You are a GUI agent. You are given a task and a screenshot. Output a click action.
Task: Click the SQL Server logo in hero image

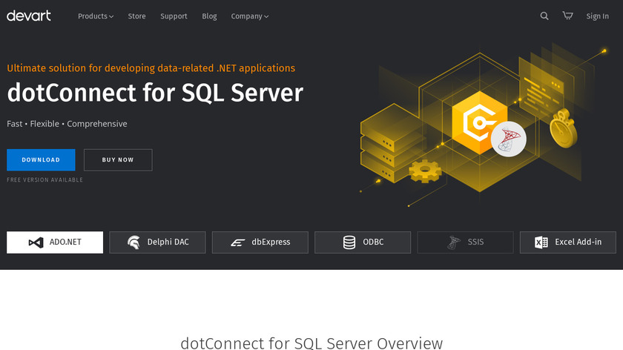click(508, 139)
